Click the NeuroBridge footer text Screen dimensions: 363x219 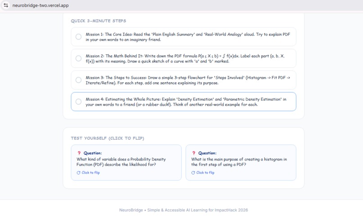point(183,210)
